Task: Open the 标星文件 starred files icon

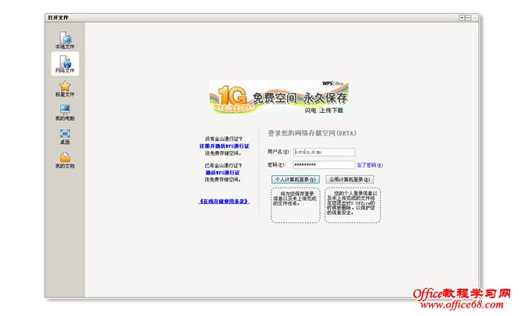Action: pos(65,89)
